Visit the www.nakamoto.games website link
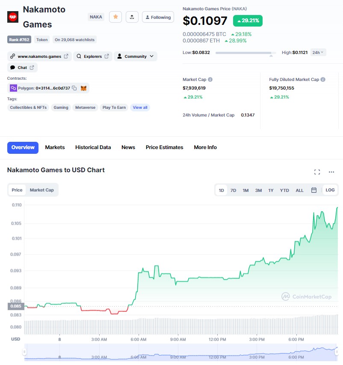The width and height of the screenshot is (343, 365). coord(39,56)
